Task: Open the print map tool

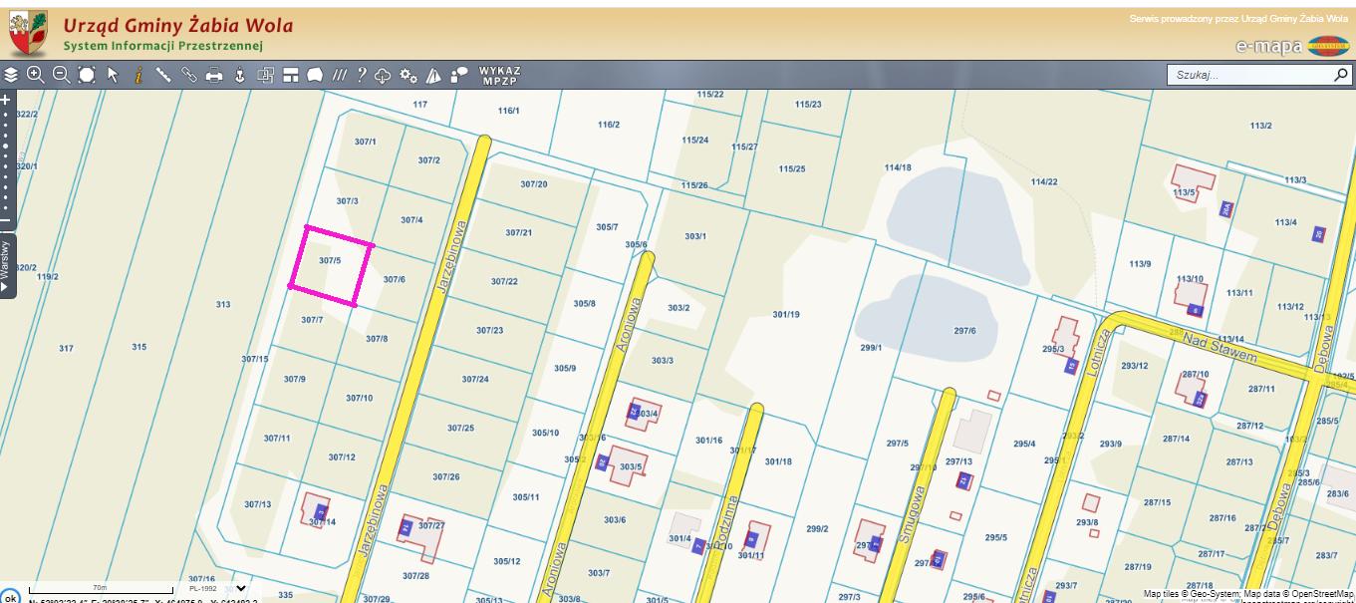Action: tap(214, 75)
